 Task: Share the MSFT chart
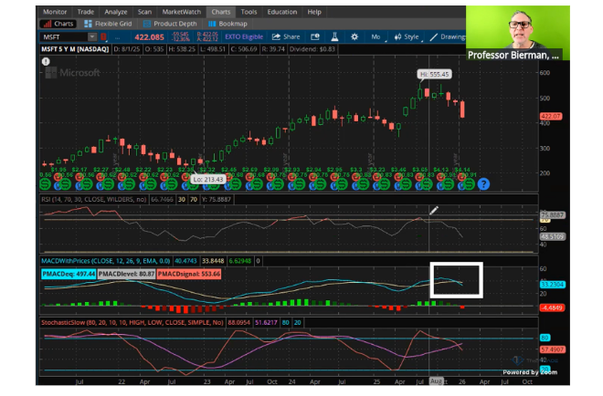(286, 36)
